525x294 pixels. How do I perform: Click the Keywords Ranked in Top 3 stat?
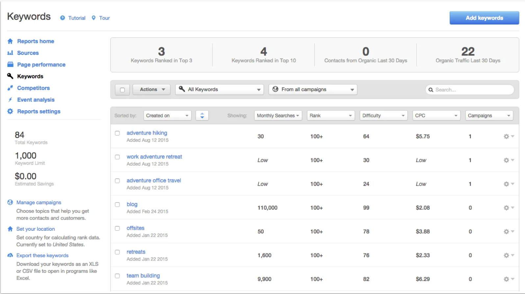161,55
